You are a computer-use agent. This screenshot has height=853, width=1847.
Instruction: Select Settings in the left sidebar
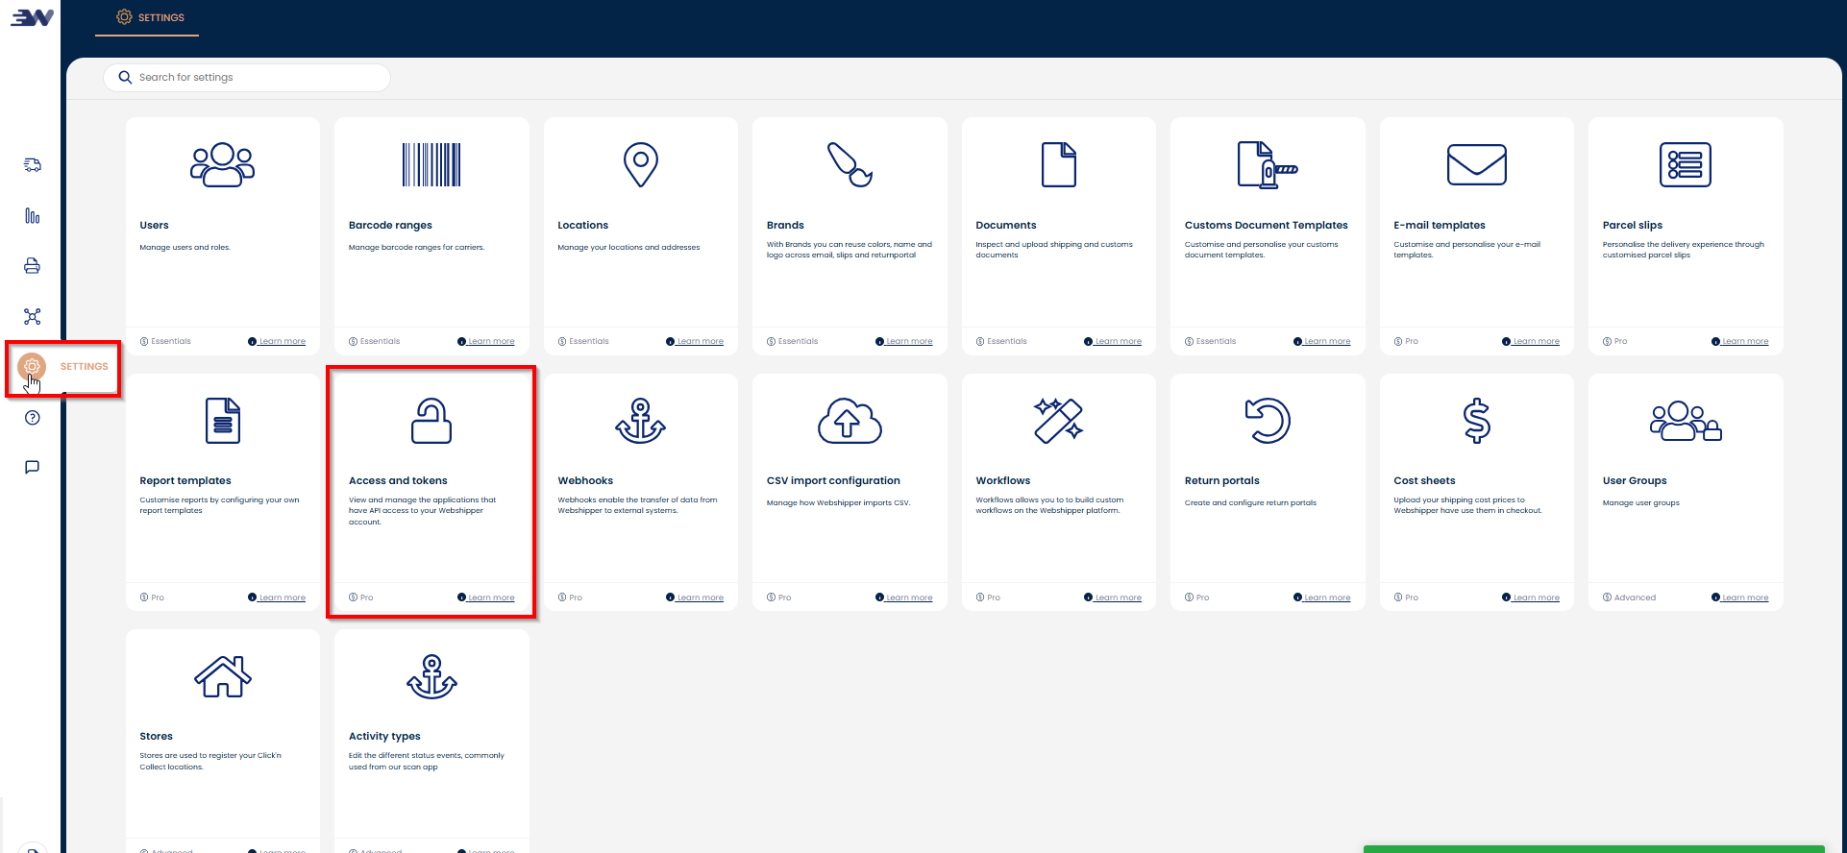click(33, 366)
